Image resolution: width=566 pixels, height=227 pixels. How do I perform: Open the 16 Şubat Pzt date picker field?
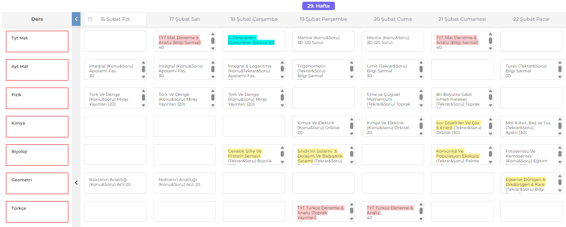coord(115,19)
